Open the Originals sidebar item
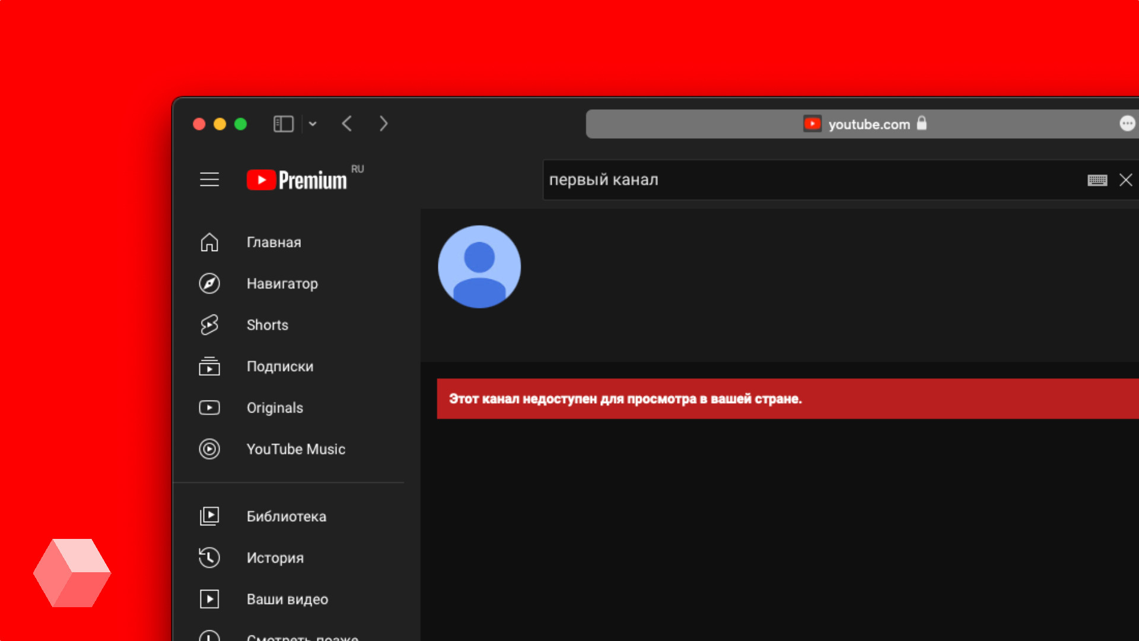Image resolution: width=1139 pixels, height=641 pixels. tap(289, 408)
